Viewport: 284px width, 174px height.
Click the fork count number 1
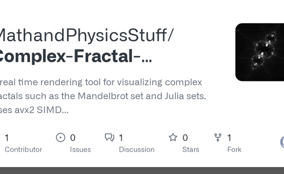tap(229, 138)
